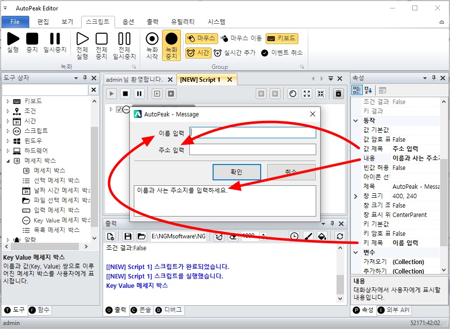Click the 주소 입력 text field
This screenshot has height=329, width=450.
(x=253, y=150)
